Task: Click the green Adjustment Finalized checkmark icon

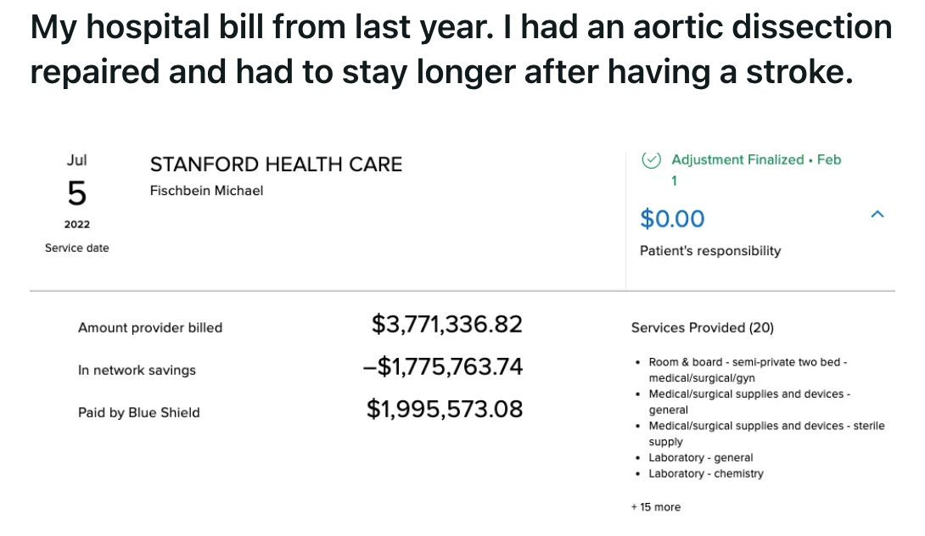Action: point(651,159)
